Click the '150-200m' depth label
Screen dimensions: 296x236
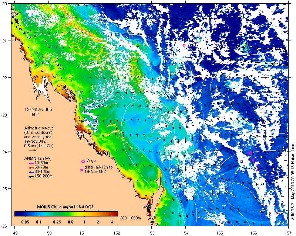click(43, 176)
